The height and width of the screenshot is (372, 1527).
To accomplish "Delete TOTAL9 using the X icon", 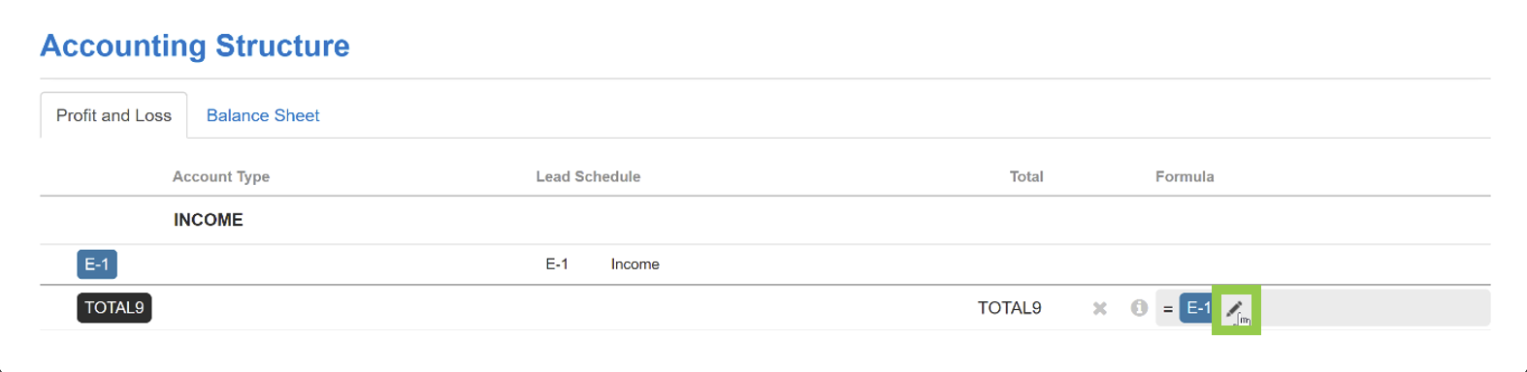I will (1099, 308).
